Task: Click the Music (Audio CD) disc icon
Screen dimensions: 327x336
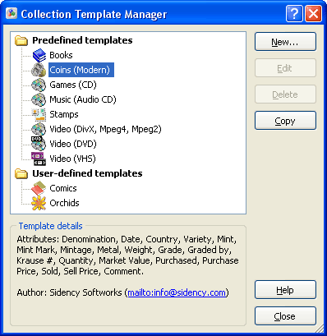Action: 39,99
